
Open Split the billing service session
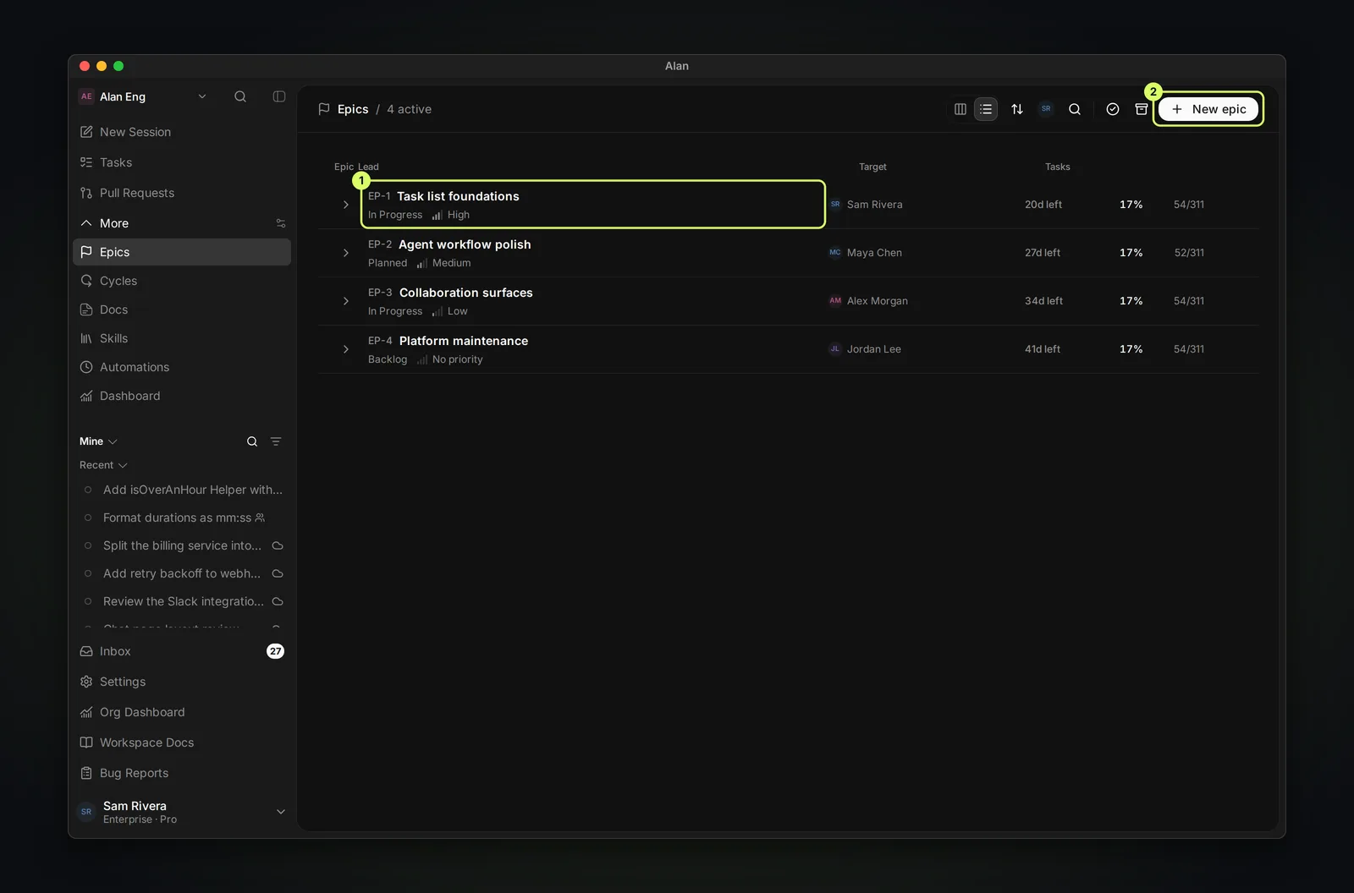(x=182, y=545)
